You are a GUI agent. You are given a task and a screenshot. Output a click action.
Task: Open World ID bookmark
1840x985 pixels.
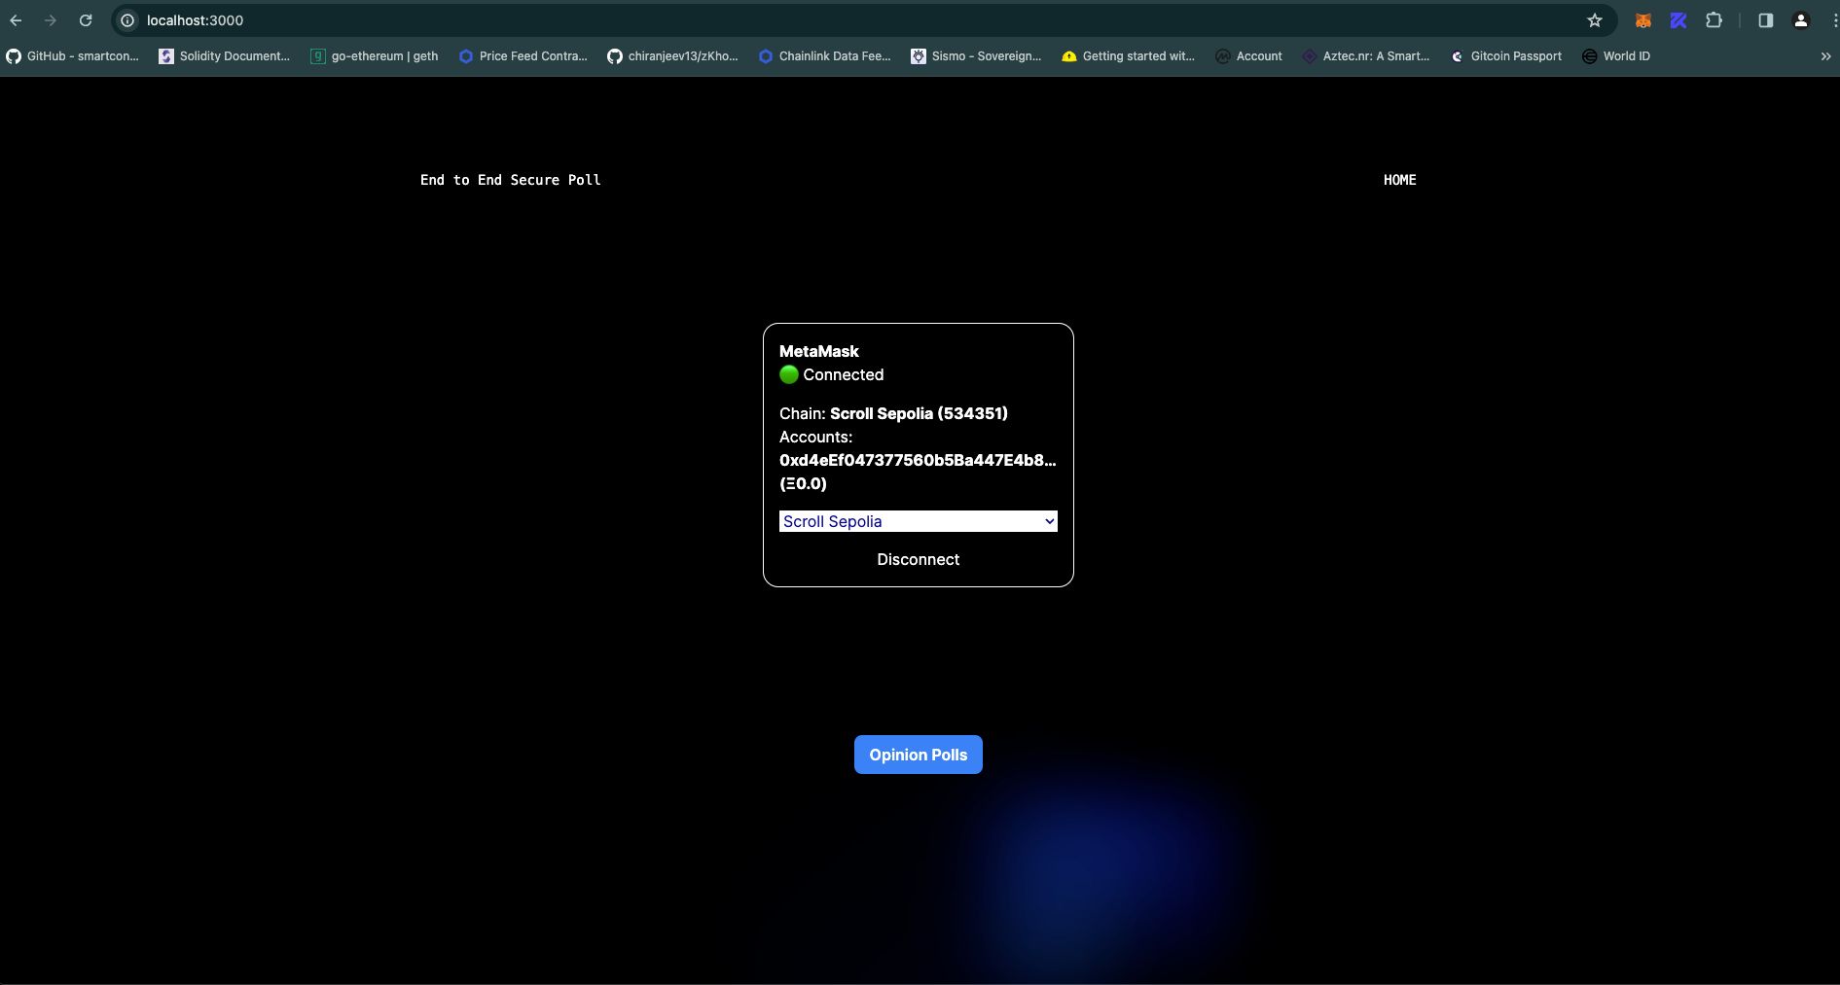pos(1616,56)
